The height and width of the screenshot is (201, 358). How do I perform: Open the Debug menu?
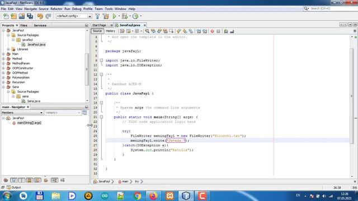coord(77,9)
